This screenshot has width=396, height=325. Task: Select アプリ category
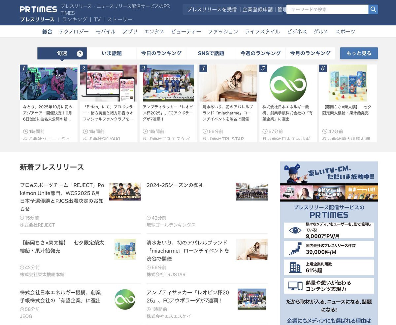[130, 31]
